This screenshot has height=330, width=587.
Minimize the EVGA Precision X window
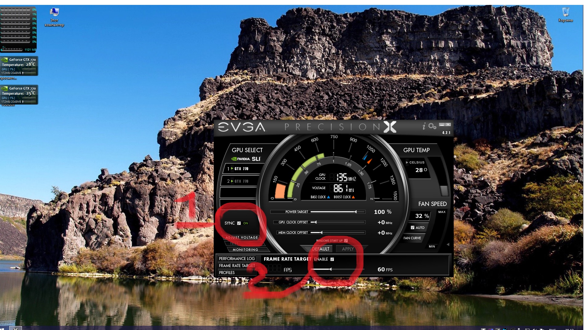point(442,125)
